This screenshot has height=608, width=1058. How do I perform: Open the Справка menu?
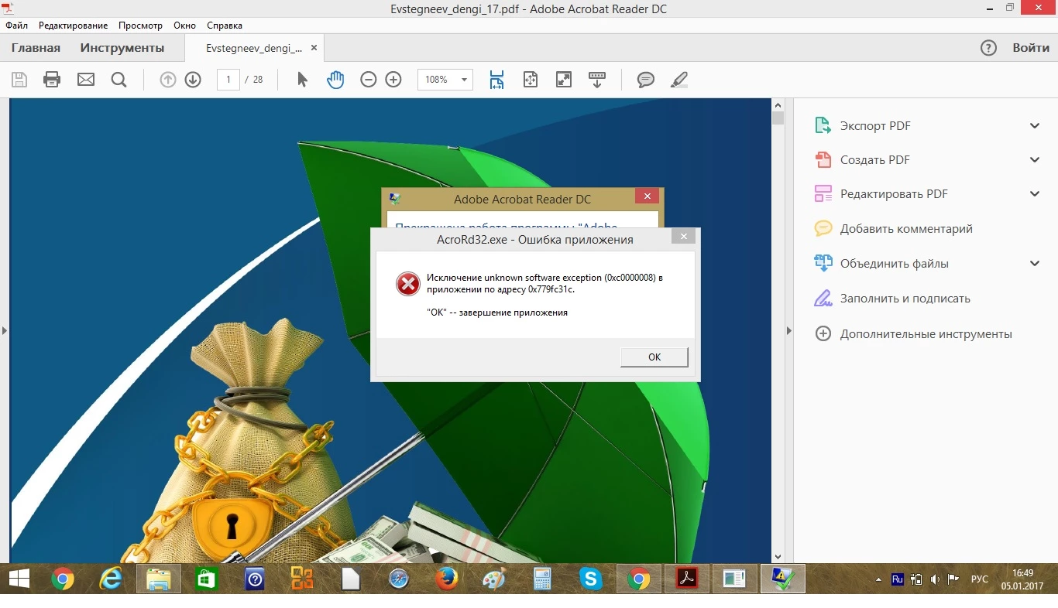(x=225, y=26)
